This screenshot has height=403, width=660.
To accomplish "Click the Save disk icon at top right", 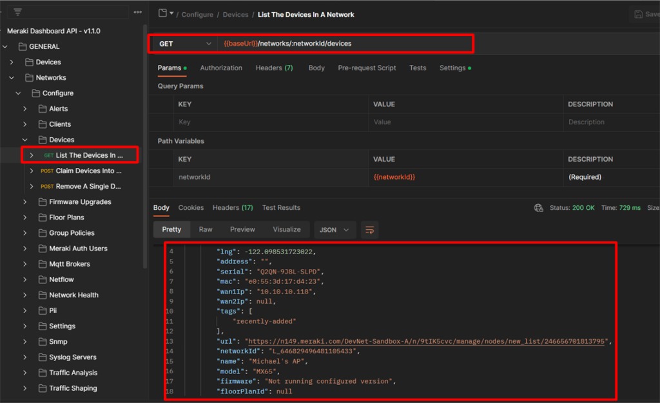I will (639, 14).
